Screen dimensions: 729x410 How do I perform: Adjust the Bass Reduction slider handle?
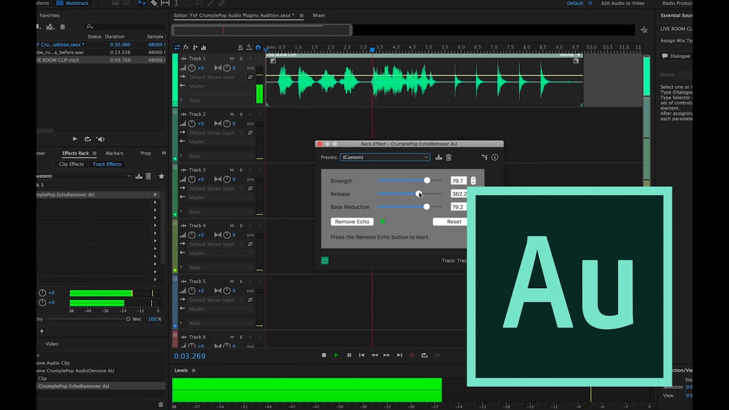pos(427,207)
